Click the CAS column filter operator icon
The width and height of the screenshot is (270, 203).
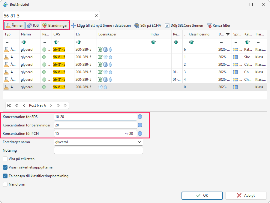coord(56,42)
